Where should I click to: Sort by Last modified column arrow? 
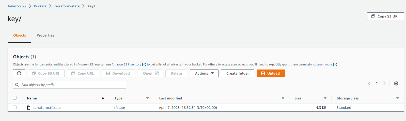click(283, 98)
